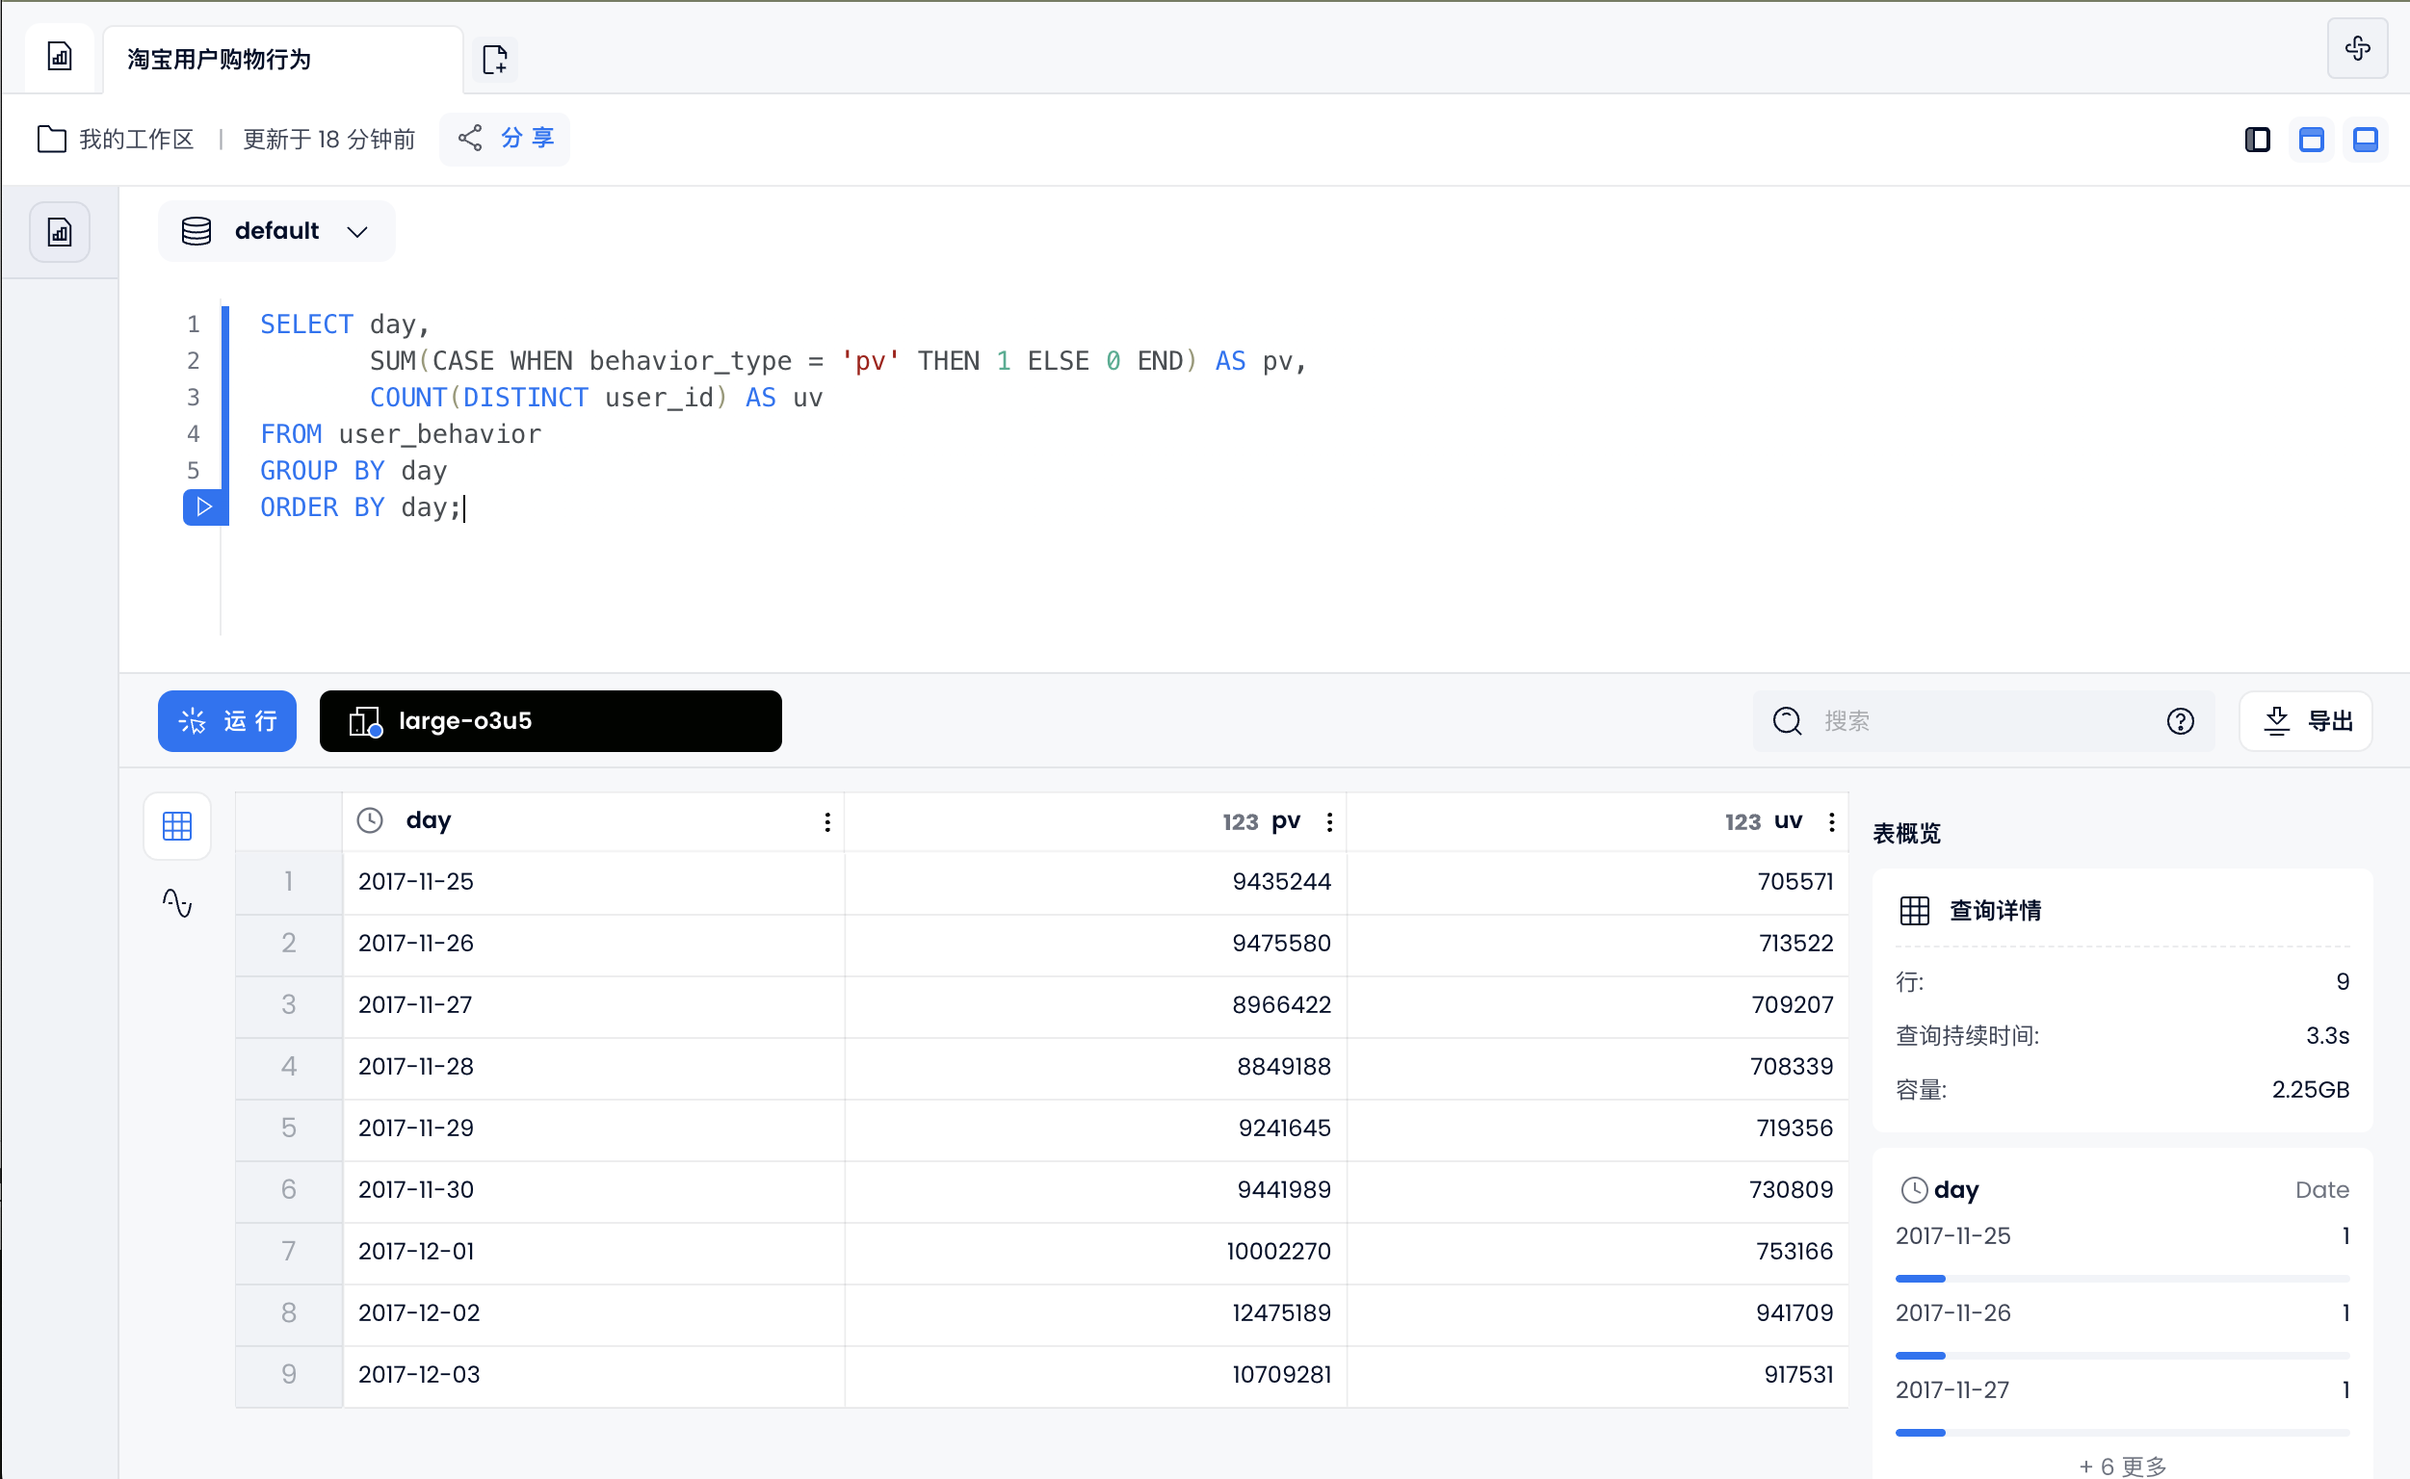
Task: Click the new query tab icon
Action: tap(495, 59)
